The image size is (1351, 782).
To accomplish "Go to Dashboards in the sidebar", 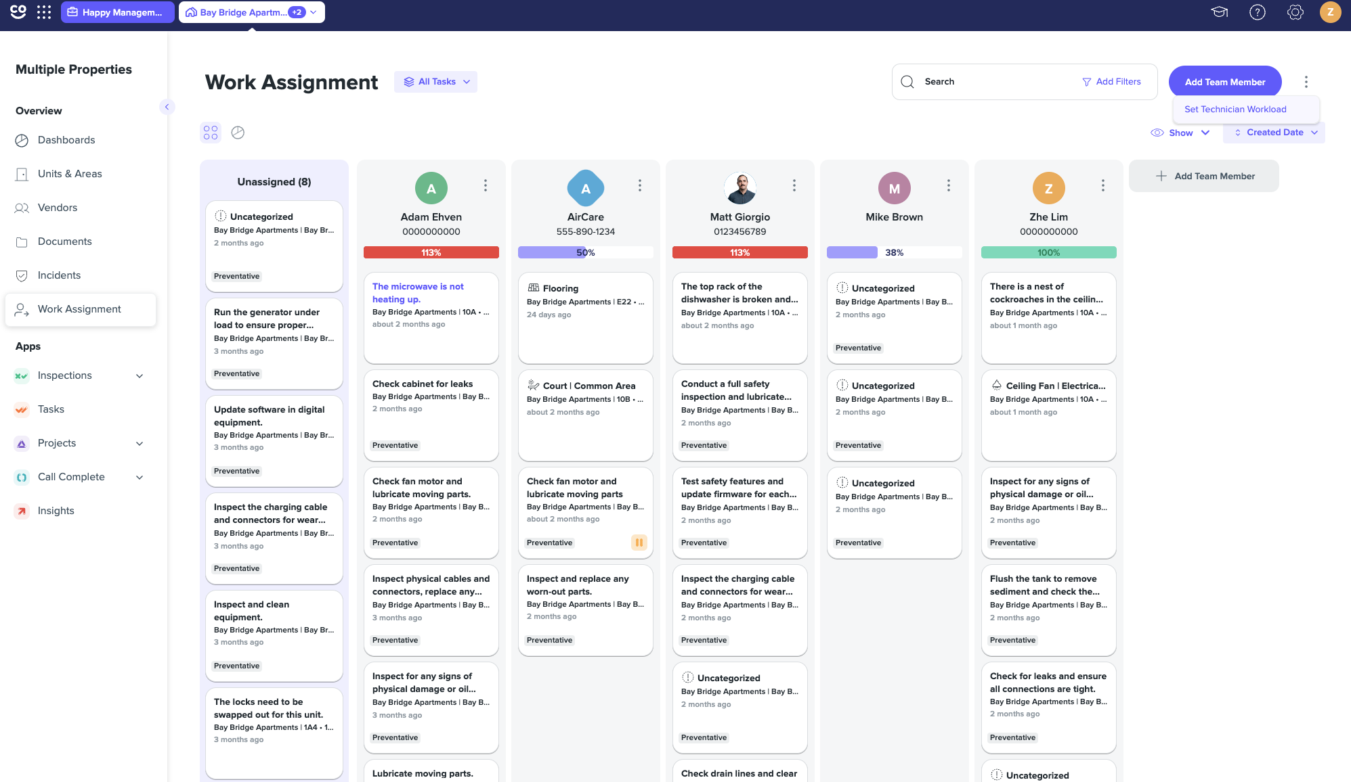I will point(66,140).
